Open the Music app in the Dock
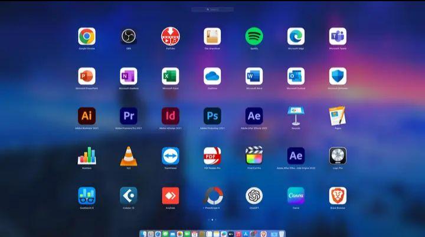Viewport: 425px width, 237px height. pos(238,233)
